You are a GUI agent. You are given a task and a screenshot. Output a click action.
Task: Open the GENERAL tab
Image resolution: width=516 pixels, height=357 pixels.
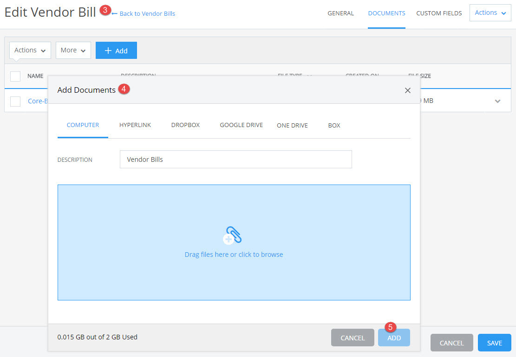tap(340, 13)
